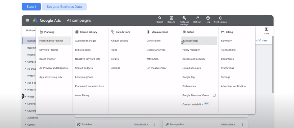Open Access and security
This screenshot has height=128, width=294.
click(194, 59)
